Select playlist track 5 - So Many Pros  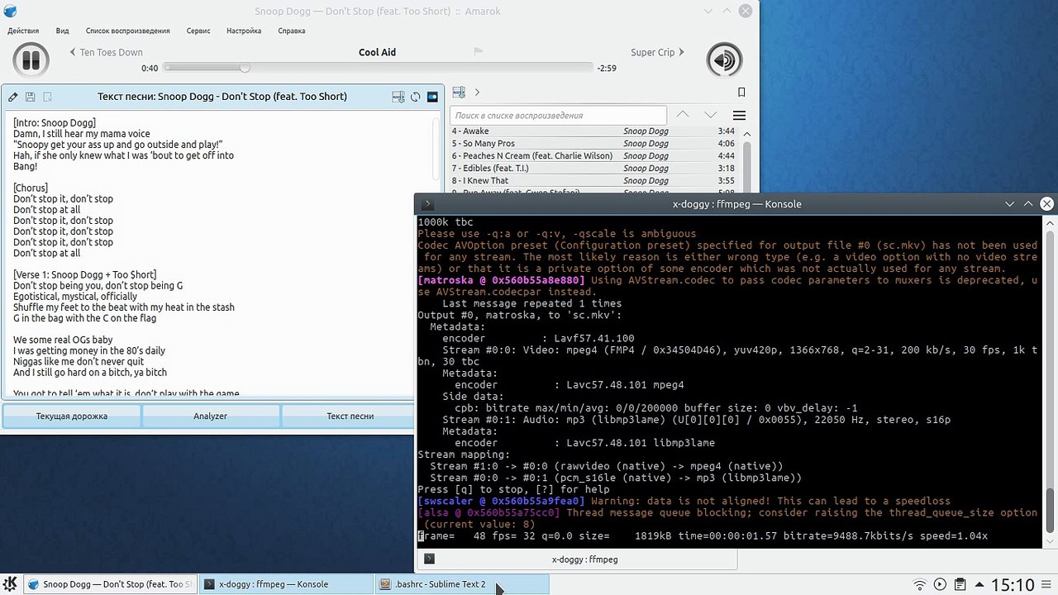593,144
